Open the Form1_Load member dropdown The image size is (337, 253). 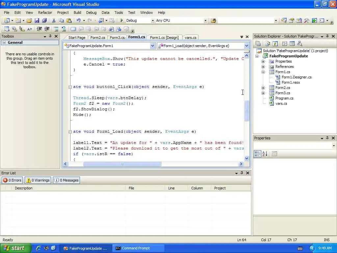(246, 45)
